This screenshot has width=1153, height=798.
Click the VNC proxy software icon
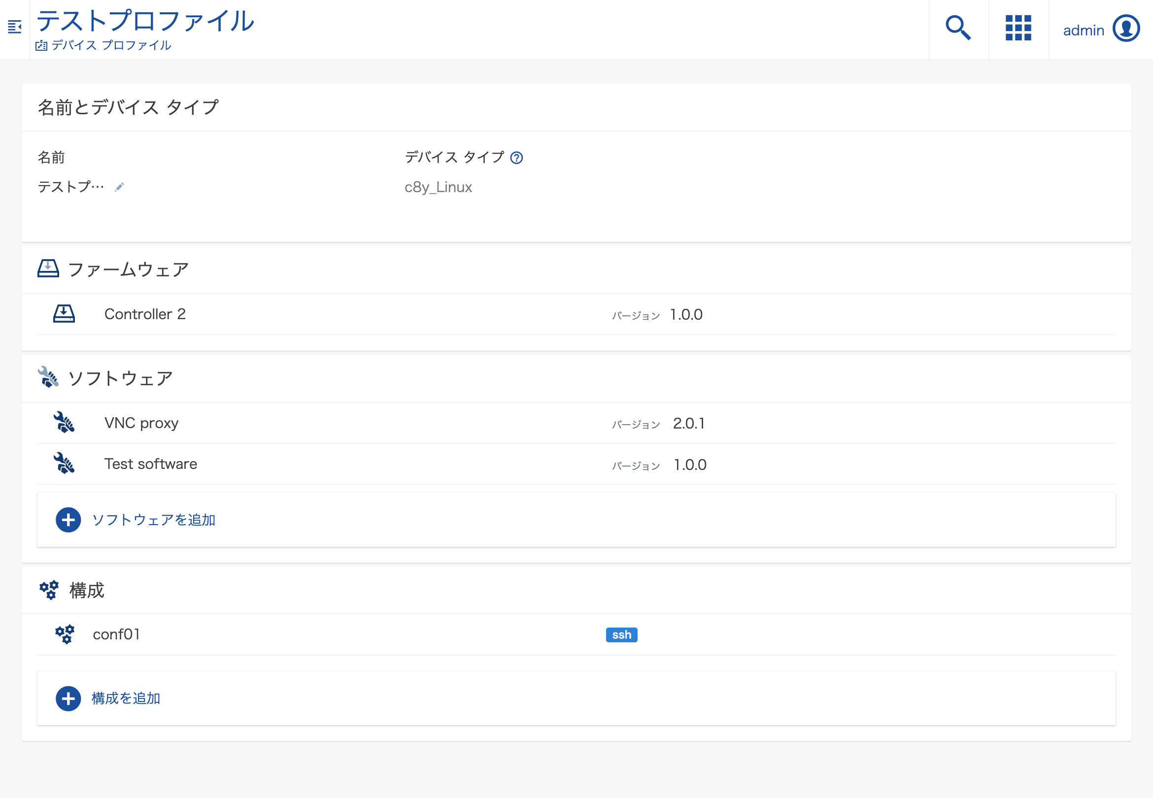tap(64, 423)
